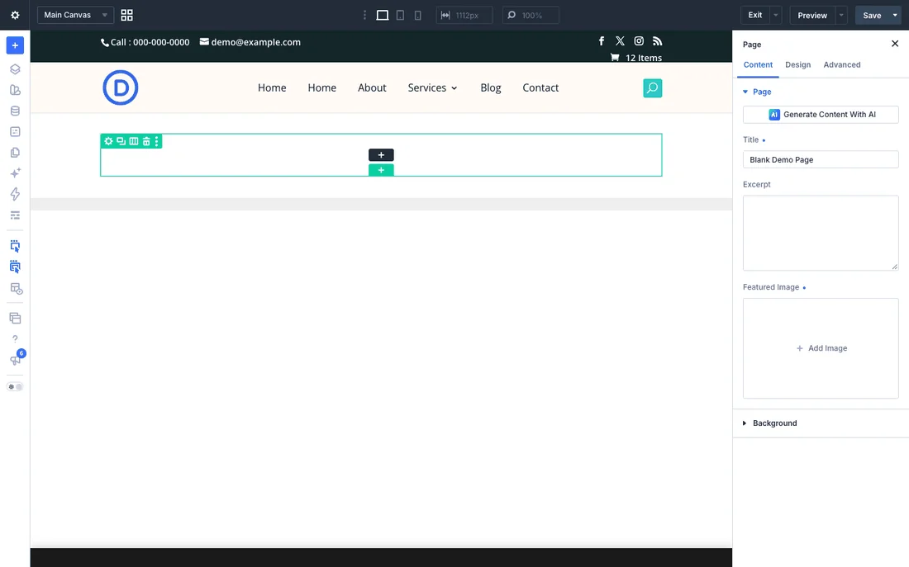Open announcements megaphone with badge
Image resolution: width=909 pixels, height=567 pixels.
click(x=15, y=360)
